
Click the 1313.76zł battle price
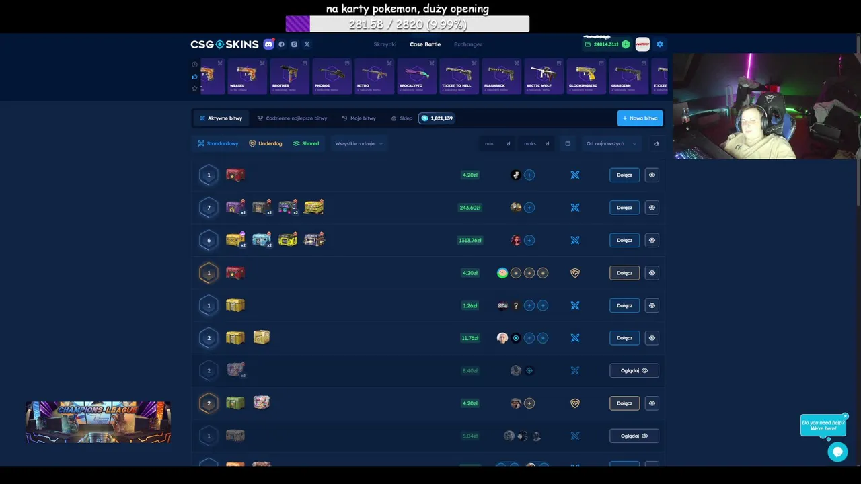coord(470,240)
